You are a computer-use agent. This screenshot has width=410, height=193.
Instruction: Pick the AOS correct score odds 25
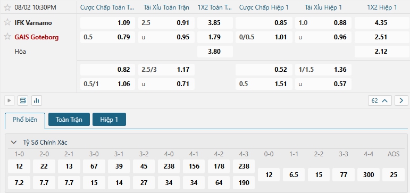[394, 175]
